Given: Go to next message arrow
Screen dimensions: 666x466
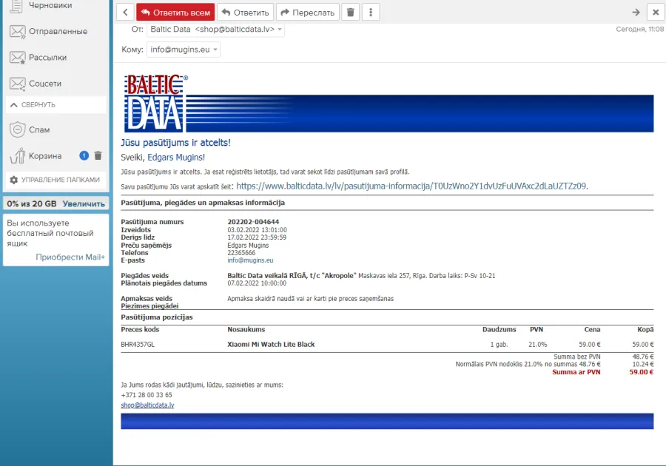Looking at the screenshot, I should point(636,13).
